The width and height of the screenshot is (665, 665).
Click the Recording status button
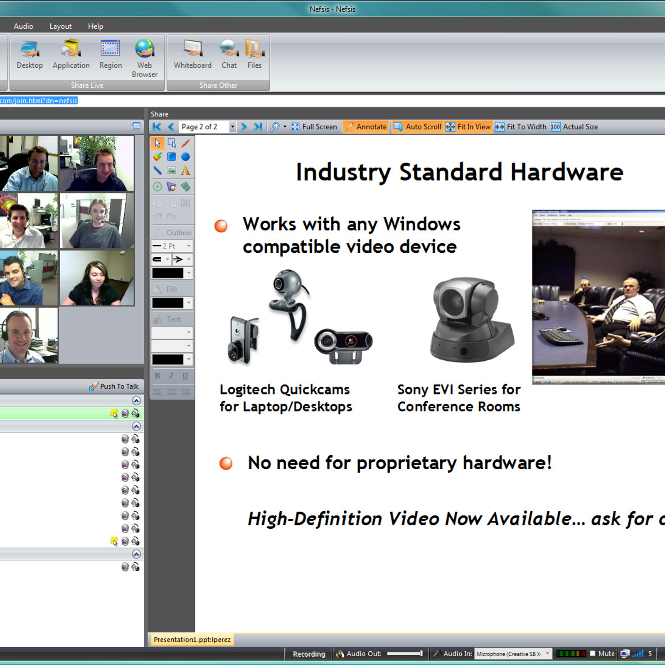click(x=309, y=654)
